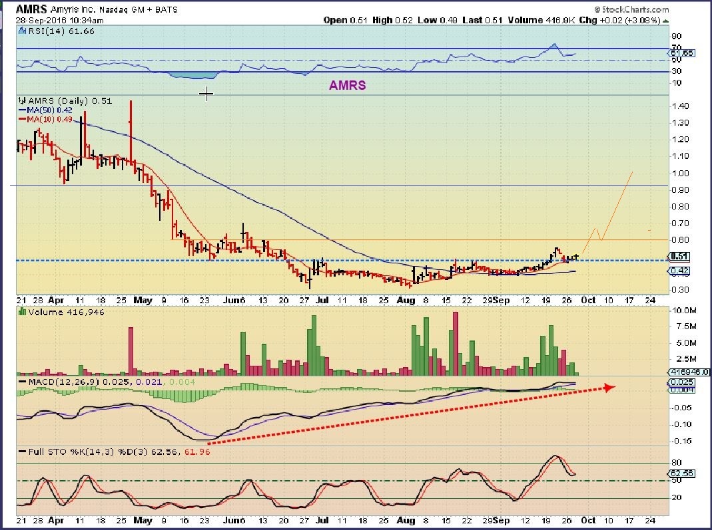Click the red dotted trendline arrowhead
The height and width of the screenshot is (530, 712).
coord(610,386)
